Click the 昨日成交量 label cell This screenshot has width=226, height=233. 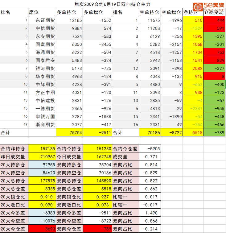pyautogui.click(x=14, y=156)
